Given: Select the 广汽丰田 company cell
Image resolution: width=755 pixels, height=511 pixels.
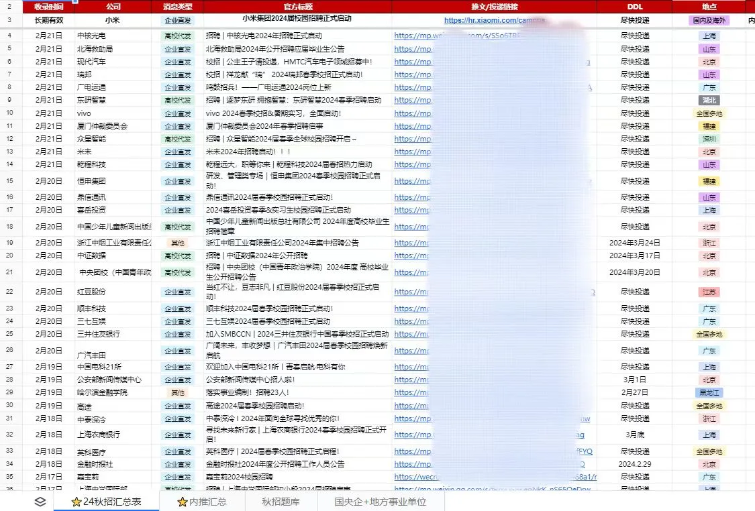Looking at the screenshot, I should click(x=113, y=351).
